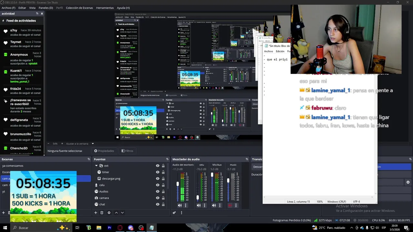Open audio mixer menu dots beside gears icon
Screen dimensions: 413x232
(181, 213)
